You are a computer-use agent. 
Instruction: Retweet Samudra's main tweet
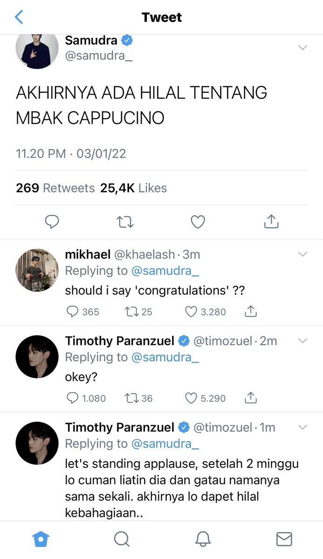click(125, 222)
